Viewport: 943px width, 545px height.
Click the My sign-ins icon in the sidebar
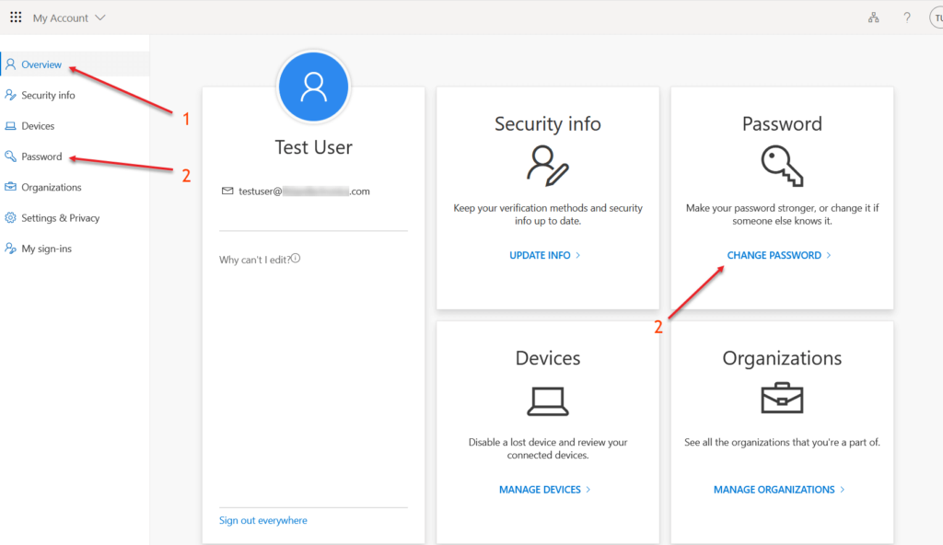[8, 248]
